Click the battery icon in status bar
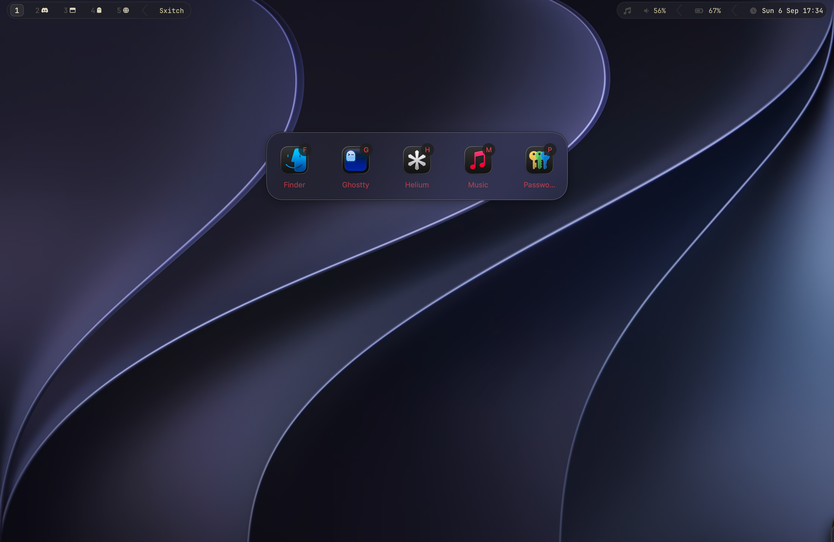The width and height of the screenshot is (834, 542). click(699, 11)
